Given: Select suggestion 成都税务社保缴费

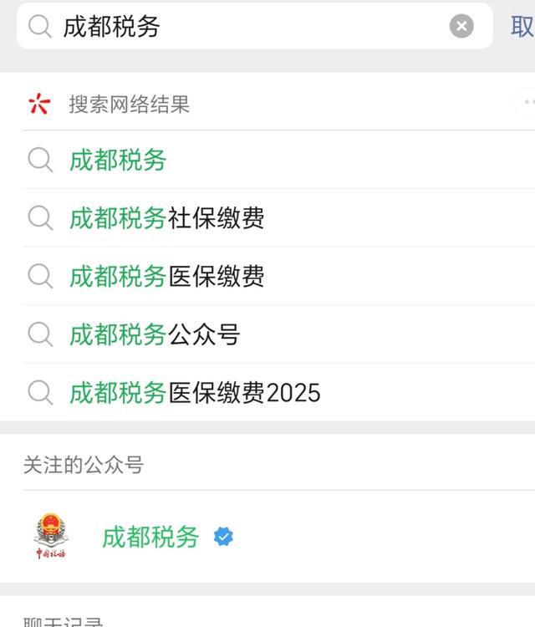Looking at the screenshot, I should [x=167, y=218].
